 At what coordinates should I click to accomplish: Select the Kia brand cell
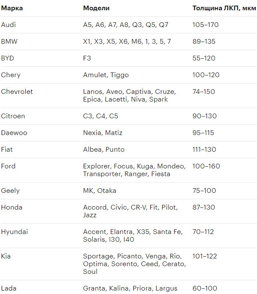[6, 256]
